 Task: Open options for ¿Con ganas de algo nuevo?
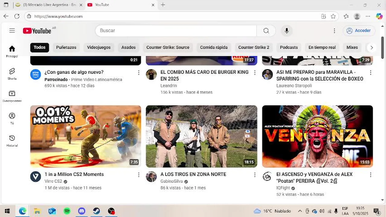pyautogui.click(x=139, y=73)
